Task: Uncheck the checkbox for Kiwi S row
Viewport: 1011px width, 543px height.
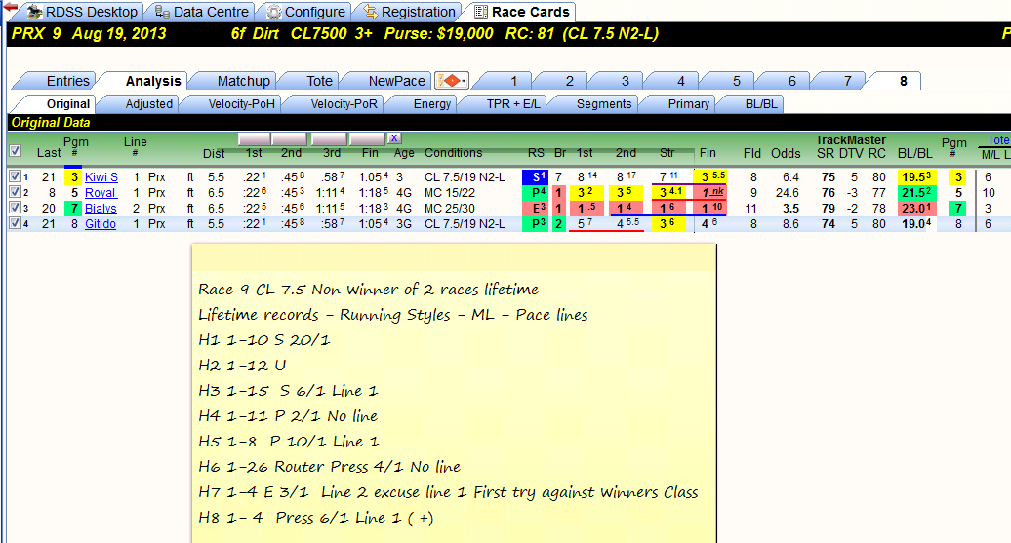Action: 15,175
